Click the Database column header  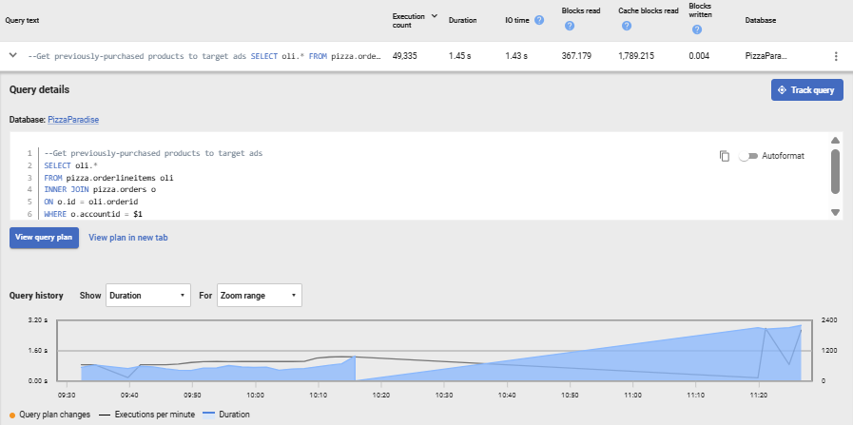click(x=762, y=20)
